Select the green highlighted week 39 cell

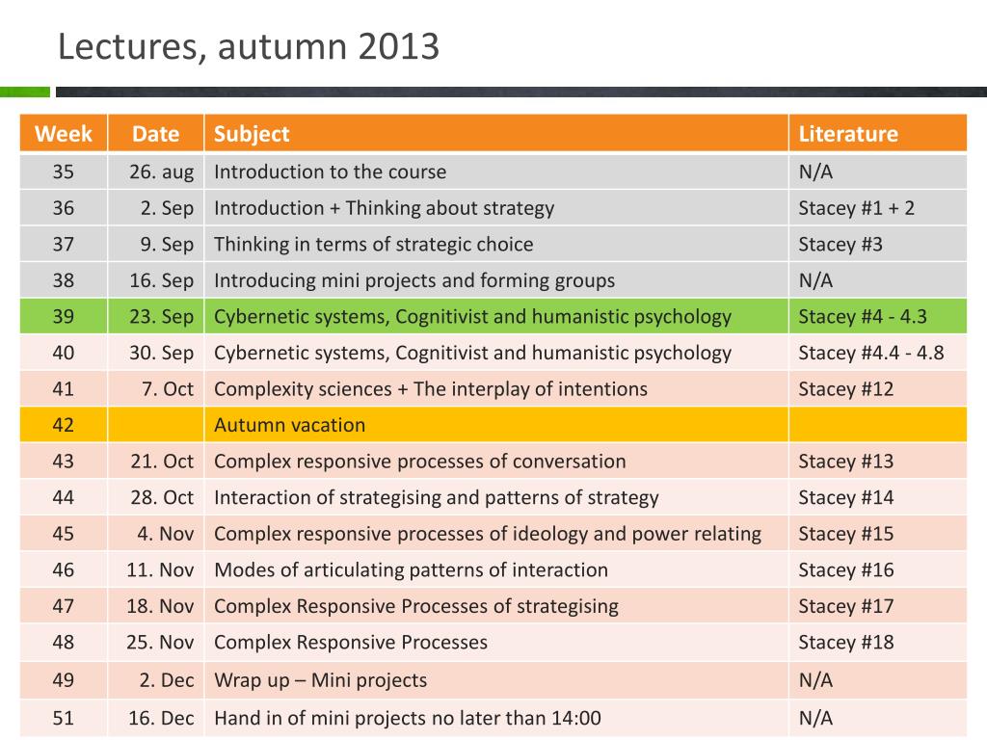click(x=64, y=316)
